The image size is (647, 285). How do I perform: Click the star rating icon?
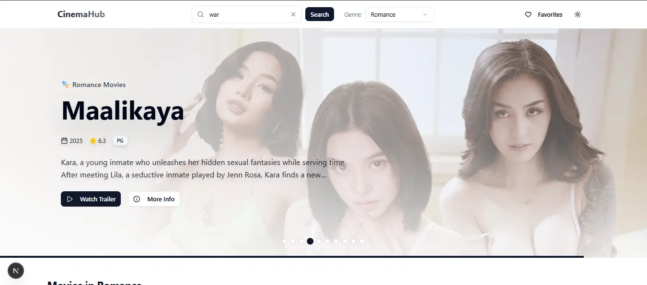click(x=93, y=141)
